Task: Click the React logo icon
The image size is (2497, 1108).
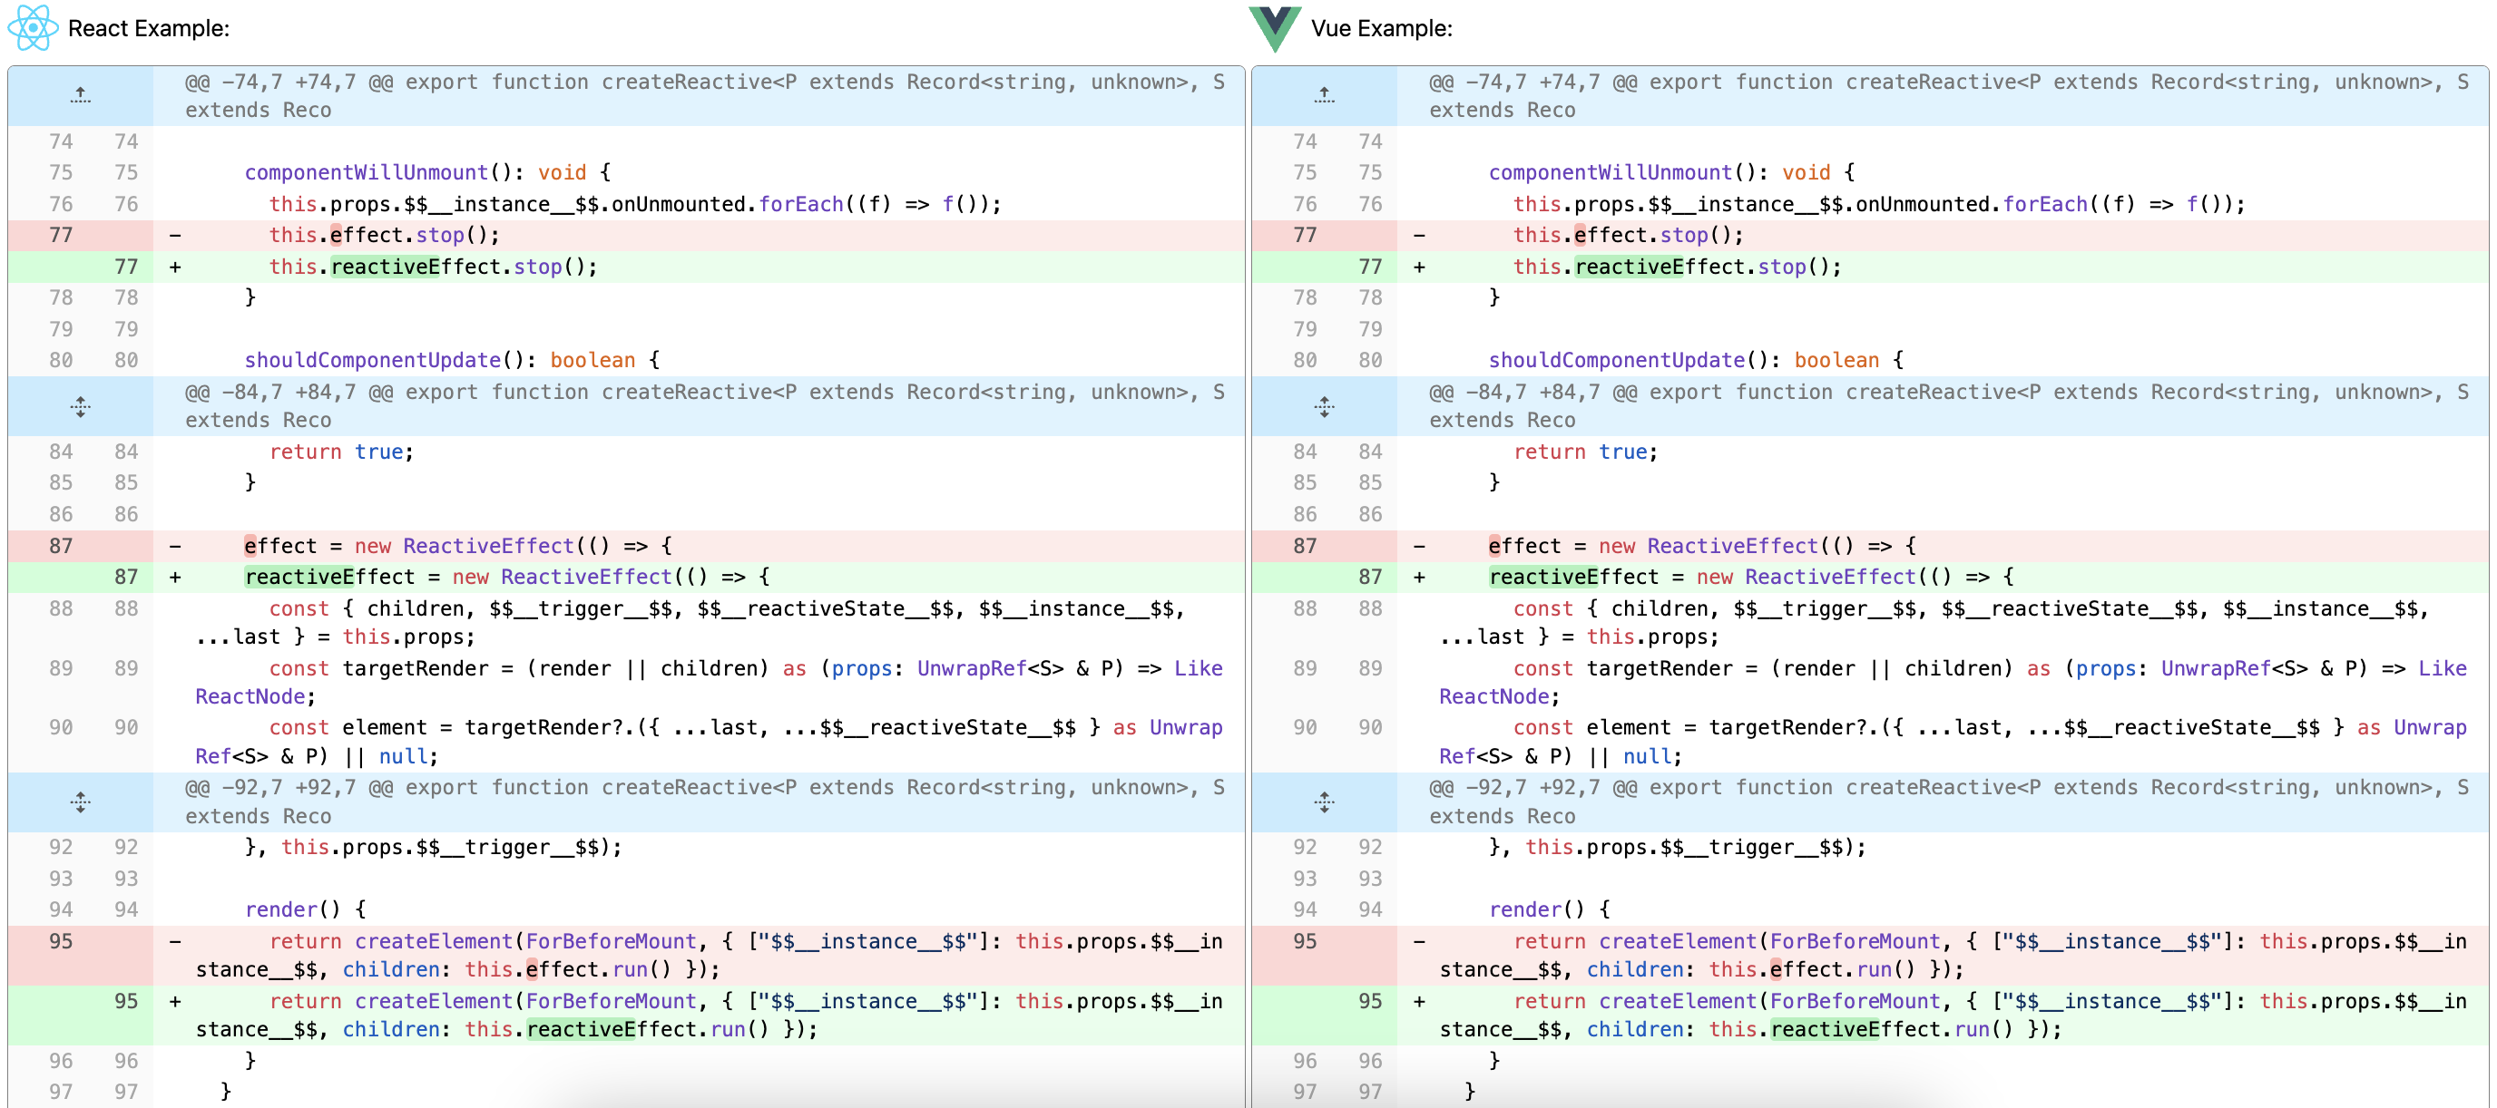Action: tap(33, 28)
